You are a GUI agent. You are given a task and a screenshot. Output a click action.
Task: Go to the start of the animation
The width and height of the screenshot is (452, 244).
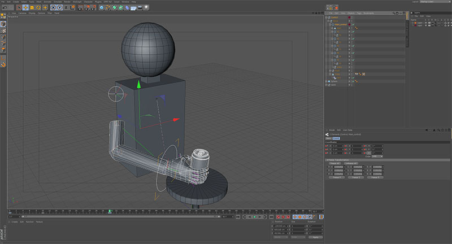click(x=238, y=217)
